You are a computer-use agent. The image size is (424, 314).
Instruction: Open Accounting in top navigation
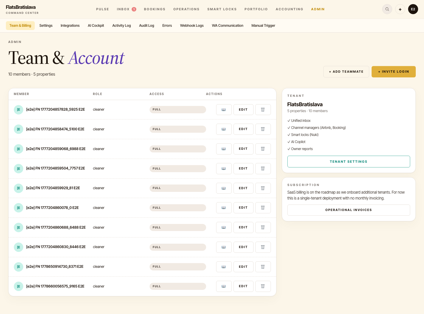289,9
